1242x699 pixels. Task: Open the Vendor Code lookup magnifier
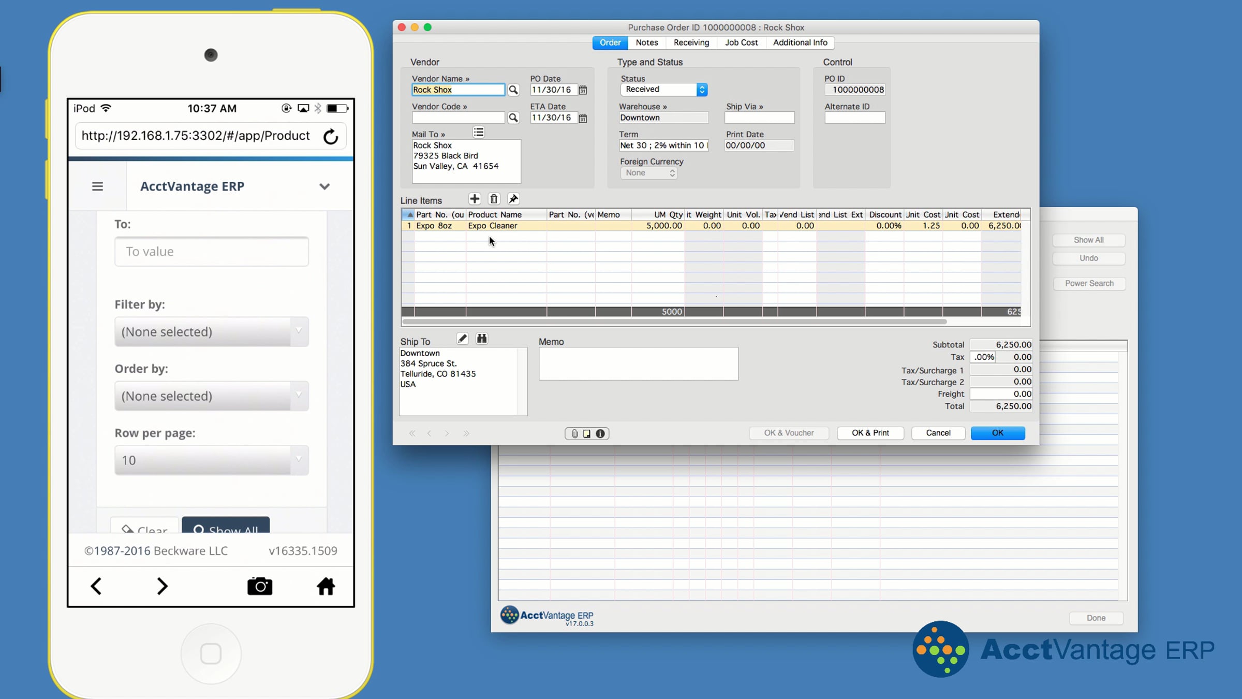[513, 118]
